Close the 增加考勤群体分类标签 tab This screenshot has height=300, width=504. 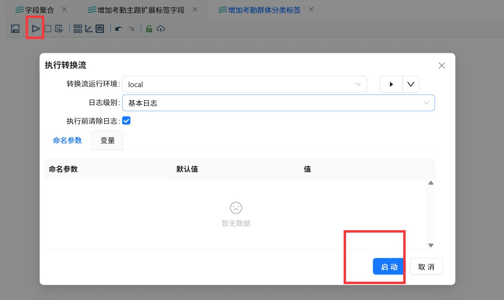311,10
